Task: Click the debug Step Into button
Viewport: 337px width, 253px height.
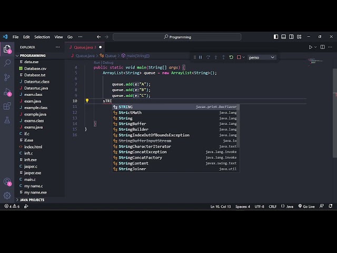Action: pyautogui.click(x=216, y=57)
